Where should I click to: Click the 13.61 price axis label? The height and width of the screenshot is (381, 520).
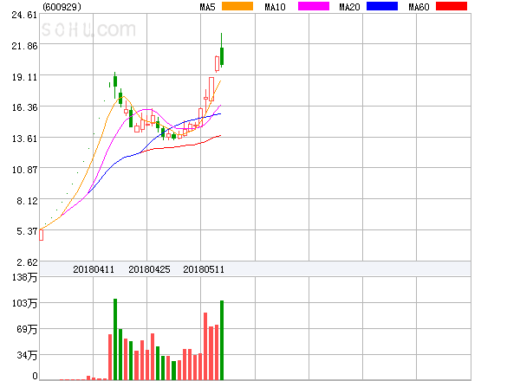tap(24, 139)
